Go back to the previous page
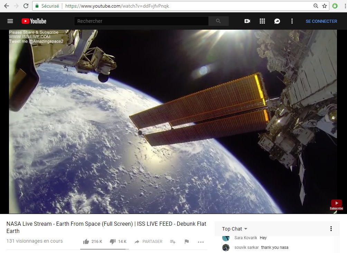This screenshot has width=347, height=253. click(x=7, y=6)
